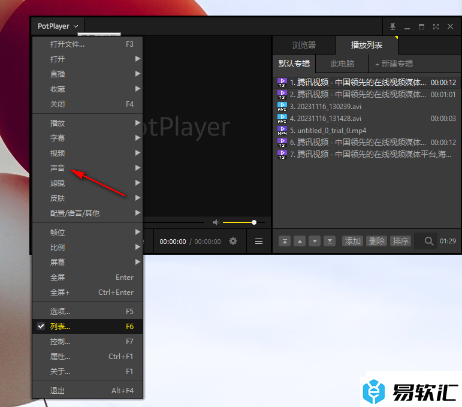Expand the 皮肤 submenu
Image resolution: width=462 pixels, height=407 pixels.
point(87,198)
